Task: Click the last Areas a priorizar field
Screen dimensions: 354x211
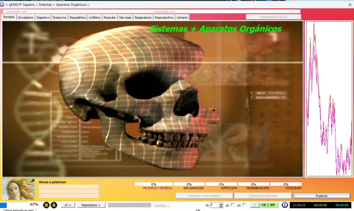Action: pyautogui.click(x=69, y=196)
